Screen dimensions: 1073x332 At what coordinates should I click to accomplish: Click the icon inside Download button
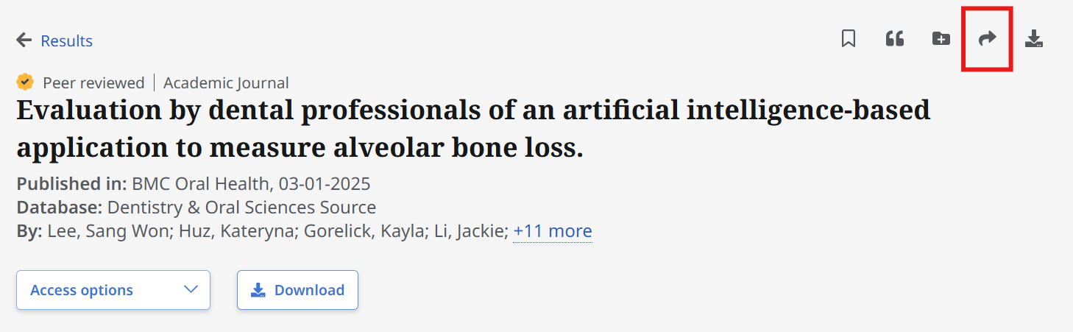(x=258, y=290)
